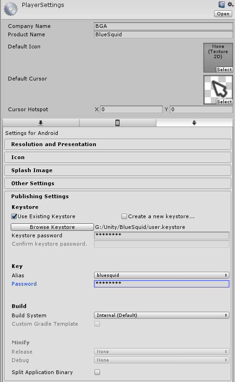Open the inspector settings cog menu
The image size is (235, 382).
[x=230, y=4]
